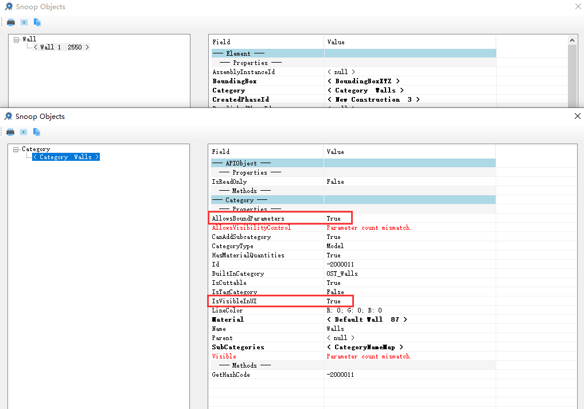Collapse the Wall tree node in back window
584x409 pixels.
[x=17, y=40]
